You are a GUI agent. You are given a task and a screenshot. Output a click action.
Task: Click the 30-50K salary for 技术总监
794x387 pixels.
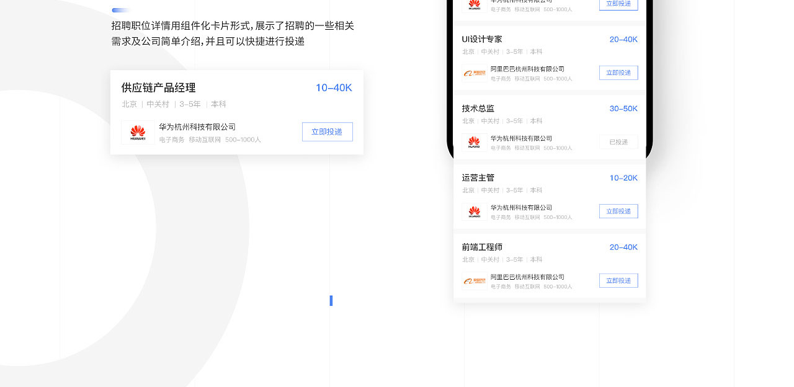coord(623,109)
